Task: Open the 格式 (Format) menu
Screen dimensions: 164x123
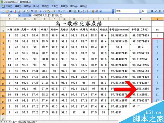Action: [45, 6]
